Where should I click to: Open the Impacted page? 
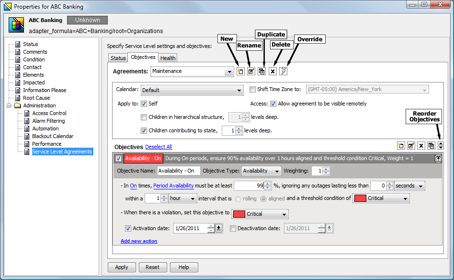(x=34, y=82)
